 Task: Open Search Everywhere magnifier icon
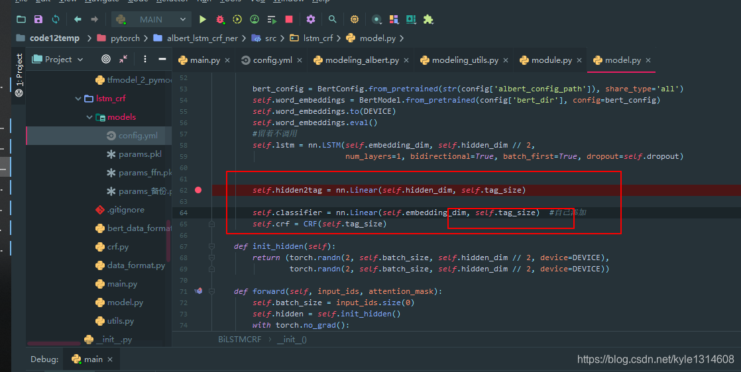coord(332,19)
